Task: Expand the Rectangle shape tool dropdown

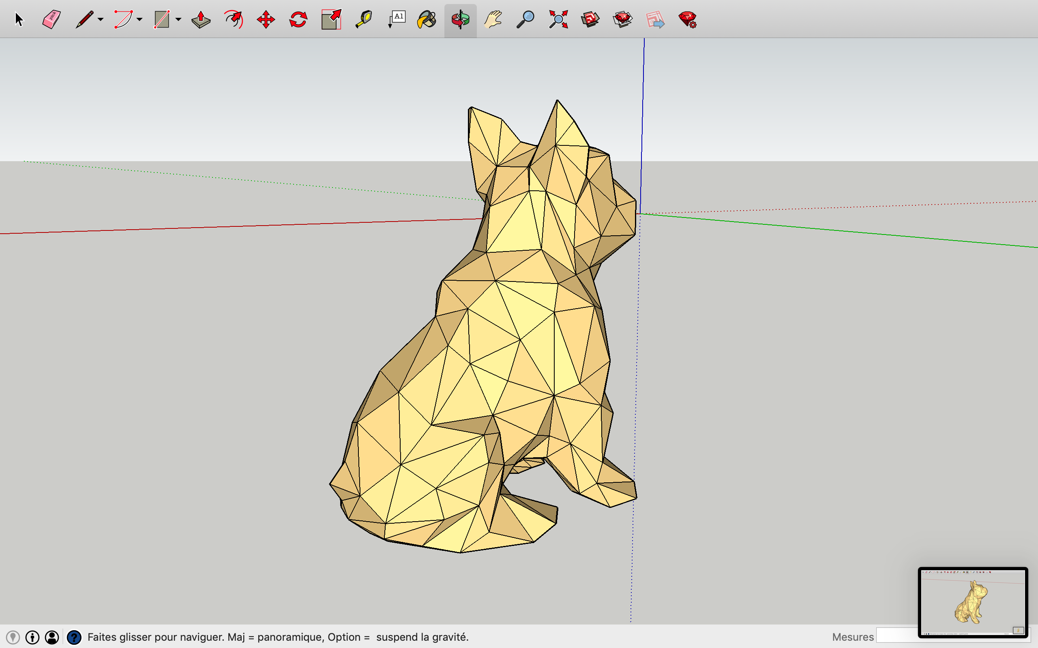Action: (178, 19)
